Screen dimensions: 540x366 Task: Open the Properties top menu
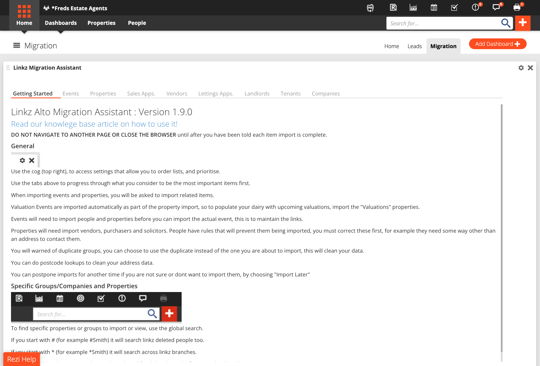[101, 23]
